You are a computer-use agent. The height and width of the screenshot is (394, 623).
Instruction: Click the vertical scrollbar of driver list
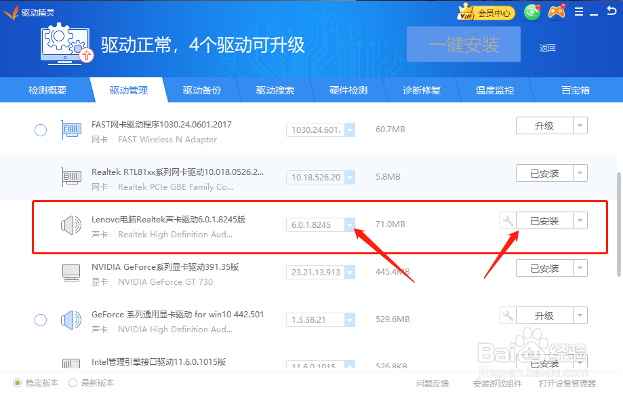(619, 224)
